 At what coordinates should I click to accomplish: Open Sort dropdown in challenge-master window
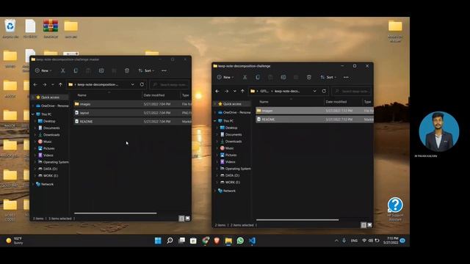tap(147, 70)
